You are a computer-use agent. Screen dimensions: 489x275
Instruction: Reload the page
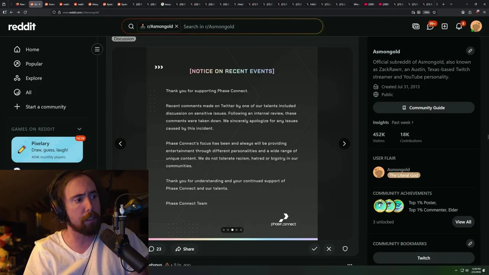(x=25, y=12)
